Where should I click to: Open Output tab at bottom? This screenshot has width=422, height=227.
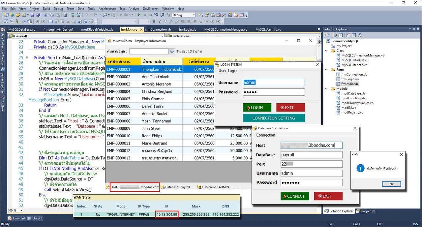click(x=35, y=218)
